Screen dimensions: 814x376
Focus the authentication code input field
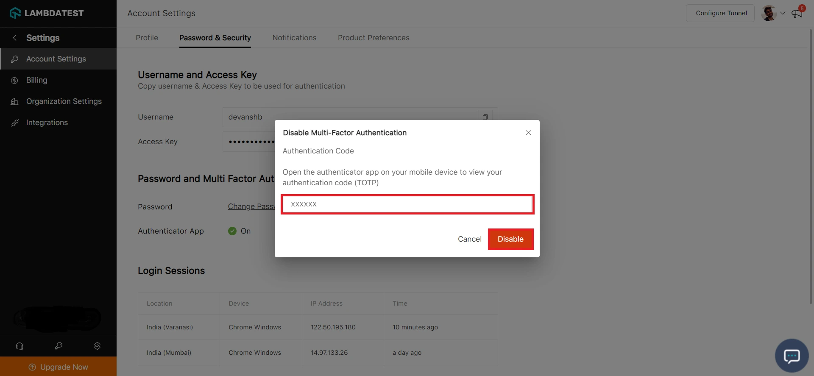pyautogui.click(x=407, y=204)
